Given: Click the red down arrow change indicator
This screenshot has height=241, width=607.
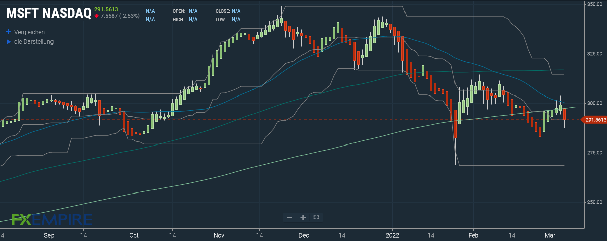Looking at the screenshot, I should 96,16.
